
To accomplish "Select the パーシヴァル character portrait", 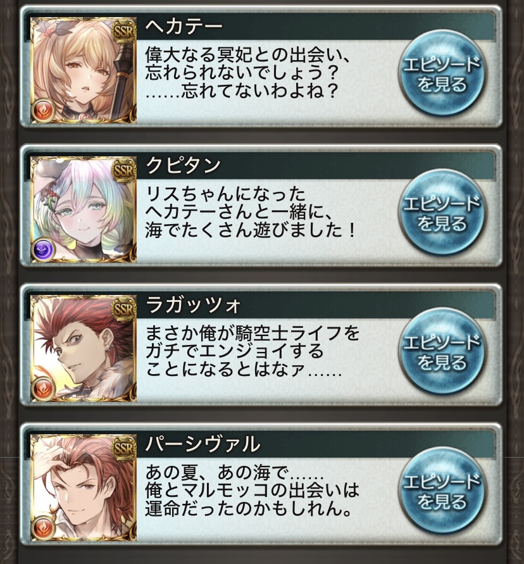I will tap(84, 487).
